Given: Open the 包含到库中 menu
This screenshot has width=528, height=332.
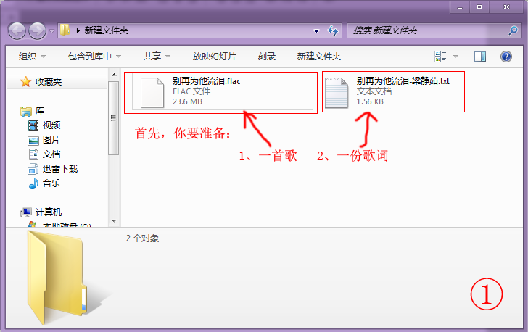Looking at the screenshot, I should (x=94, y=56).
